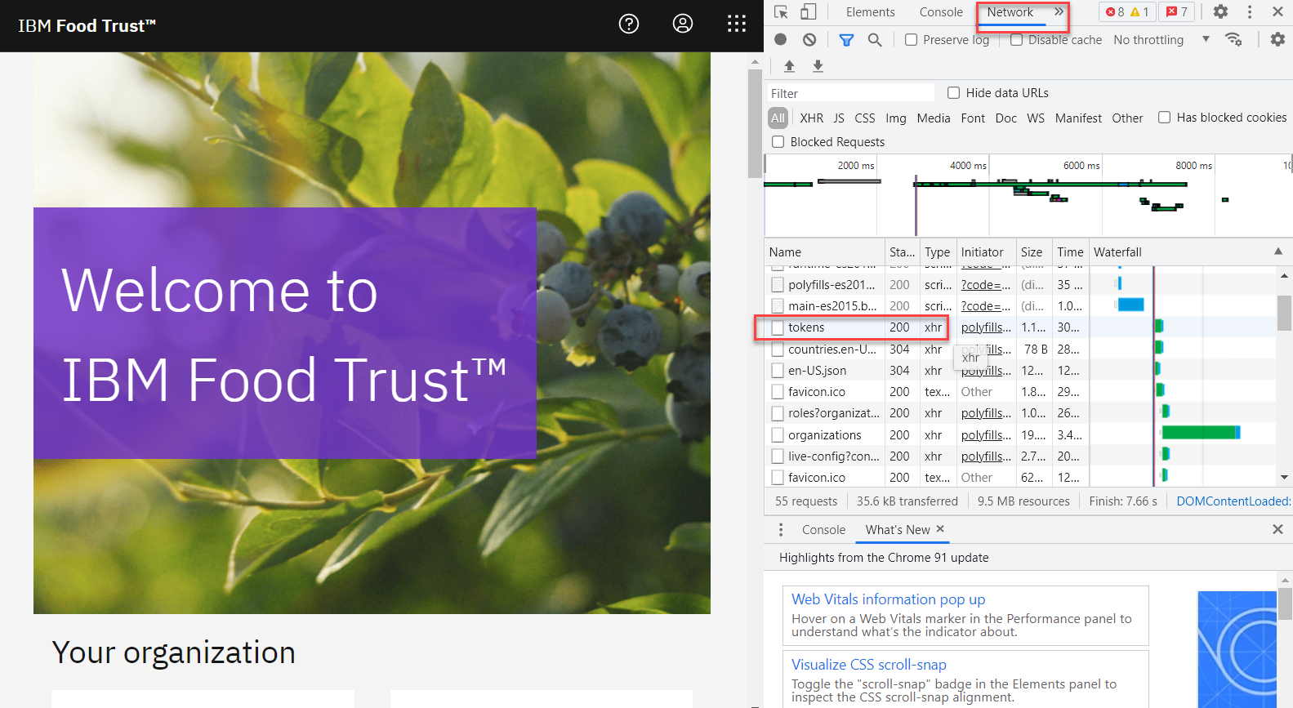Open the user profile icon
This screenshot has width=1293, height=708.
point(683,24)
